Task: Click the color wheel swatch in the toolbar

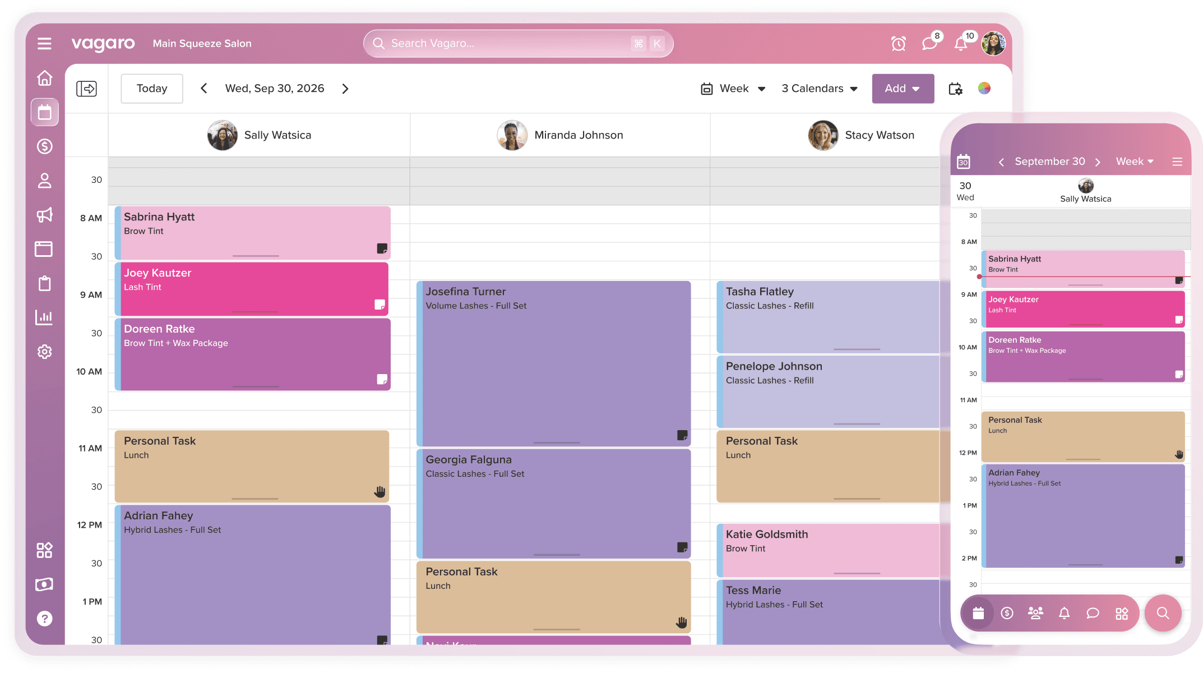Action: coord(984,88)
